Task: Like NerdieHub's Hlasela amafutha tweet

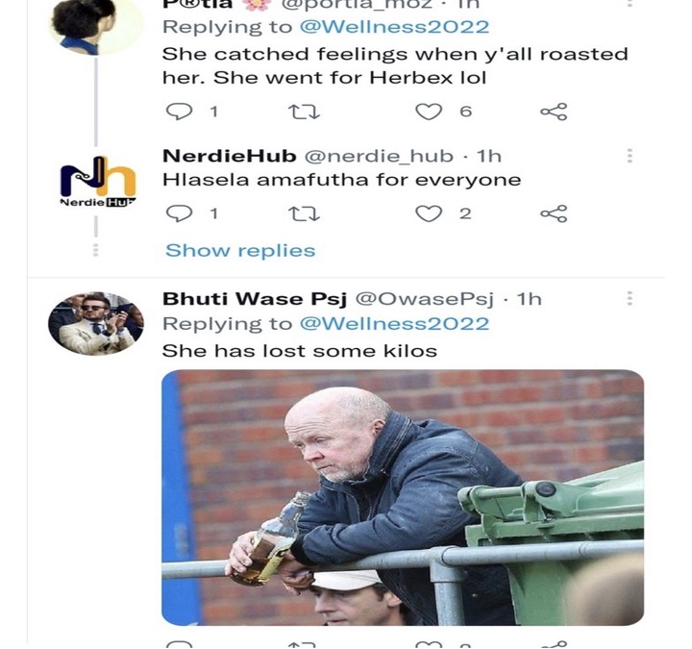Action: pos(429,213)
